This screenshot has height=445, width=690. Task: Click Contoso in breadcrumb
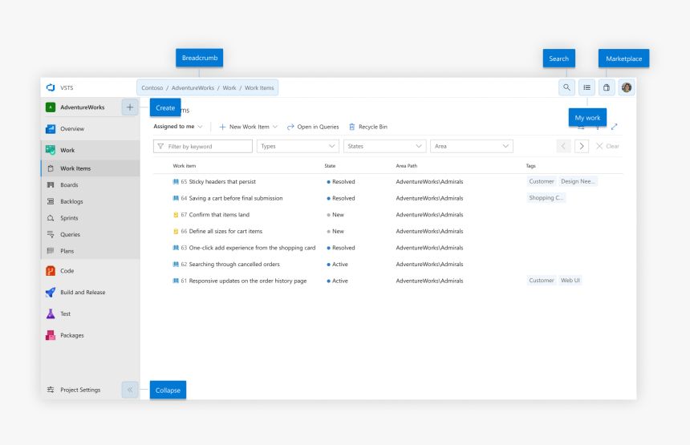click(152, 88)
